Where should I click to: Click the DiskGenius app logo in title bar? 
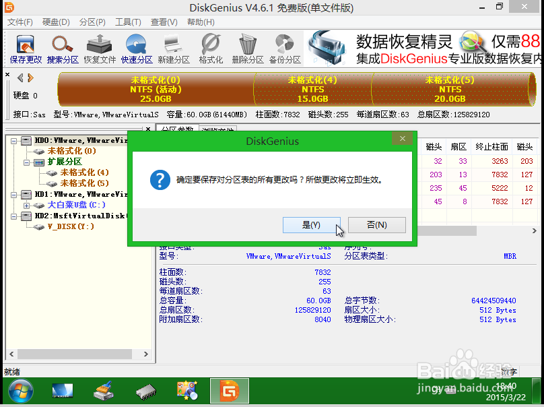click(9, 7)
